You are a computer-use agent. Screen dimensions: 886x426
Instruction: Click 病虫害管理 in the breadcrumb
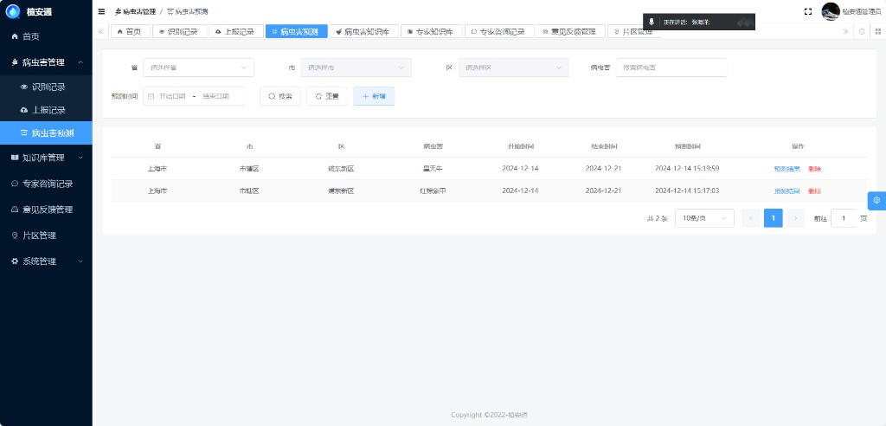pos(135,11)
